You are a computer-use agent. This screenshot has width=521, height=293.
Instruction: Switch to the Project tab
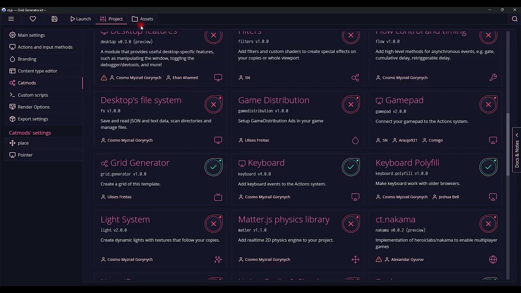112,19
